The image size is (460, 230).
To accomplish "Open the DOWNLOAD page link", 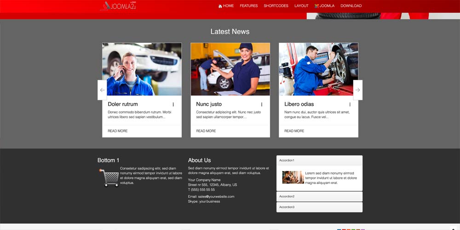I will pos(351,6).
